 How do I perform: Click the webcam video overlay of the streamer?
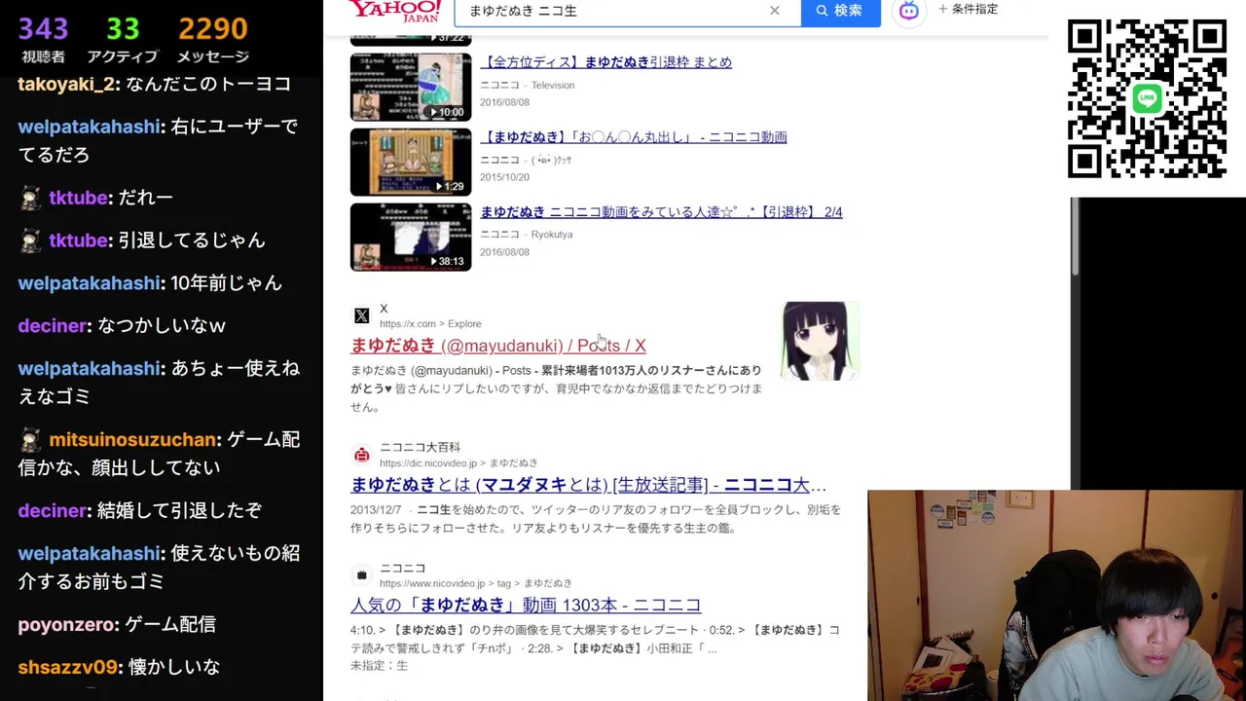pyautogui.click(x=1056, y=595)
